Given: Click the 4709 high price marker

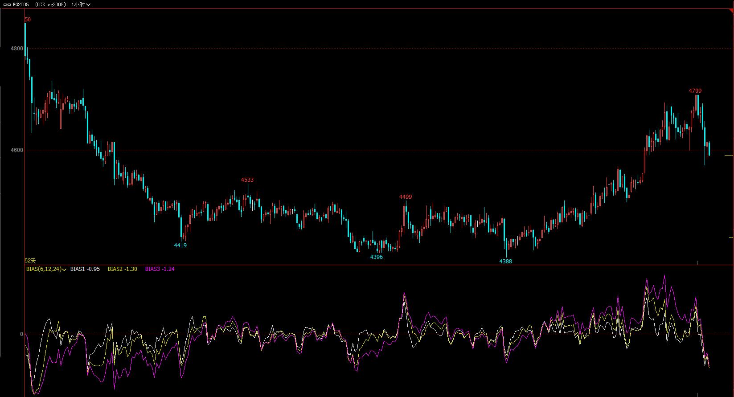Looking at the screenshot, I should pos(695,91).
